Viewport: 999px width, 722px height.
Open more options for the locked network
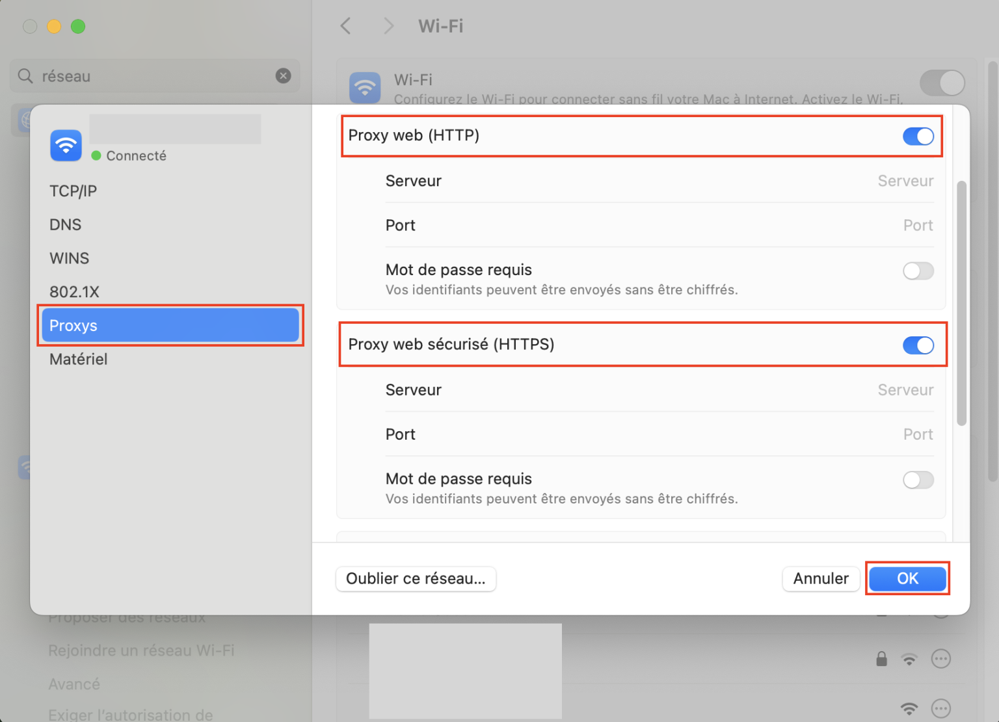941,659
